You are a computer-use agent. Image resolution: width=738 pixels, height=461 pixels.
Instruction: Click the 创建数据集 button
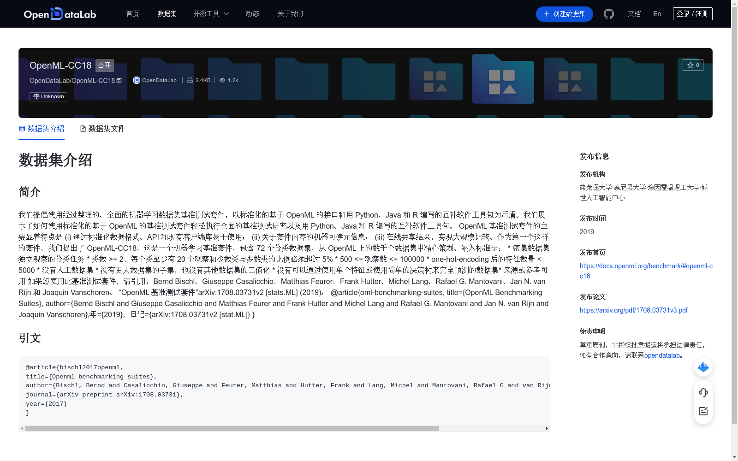coord(564,14)
